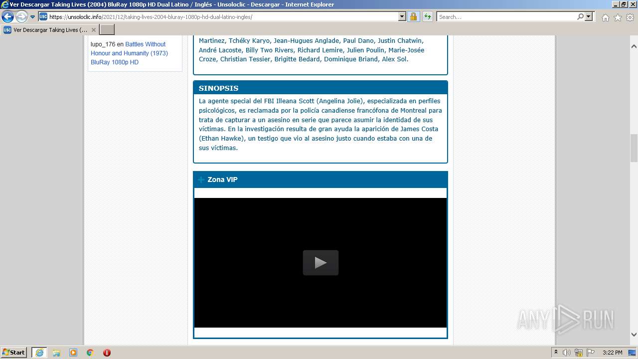
Task: Open the Action Center flag icon
Action: (590, 353)
